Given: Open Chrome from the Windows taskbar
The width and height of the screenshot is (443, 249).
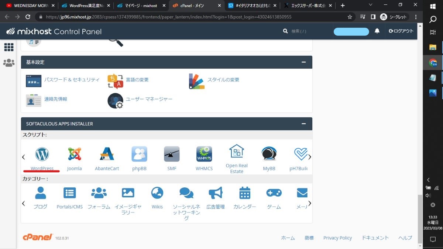Looking at the screenshot, I should pos(433,62).
